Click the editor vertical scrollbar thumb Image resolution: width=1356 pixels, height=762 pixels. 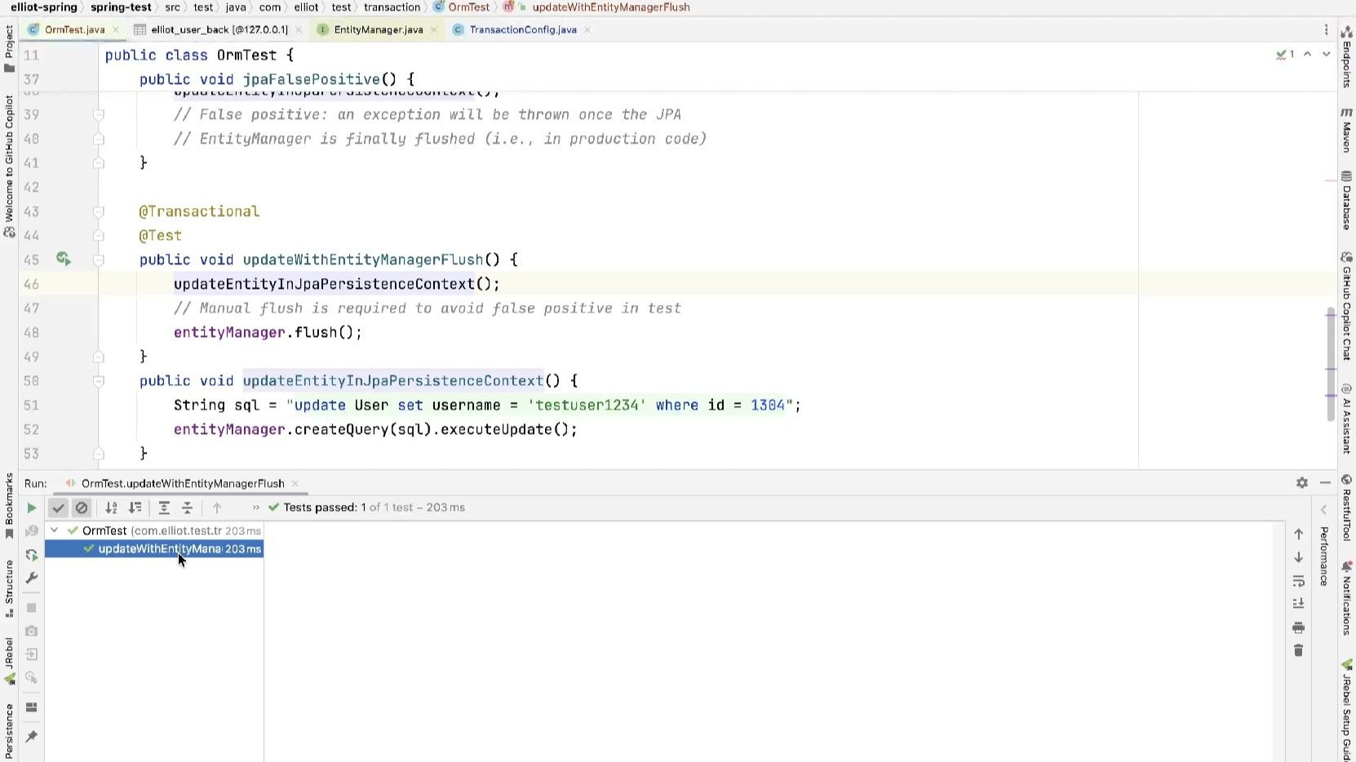pyautogui.click(x=1331, y=363)
